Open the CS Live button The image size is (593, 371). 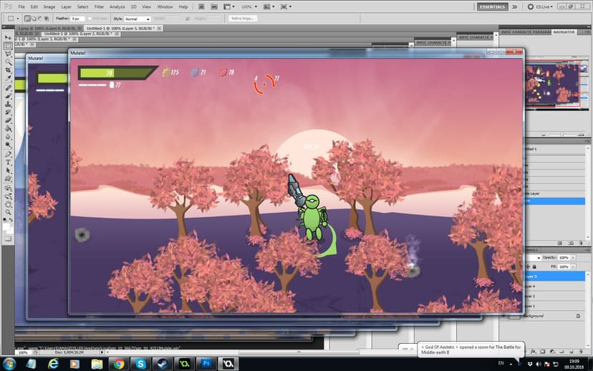(541, 7)
